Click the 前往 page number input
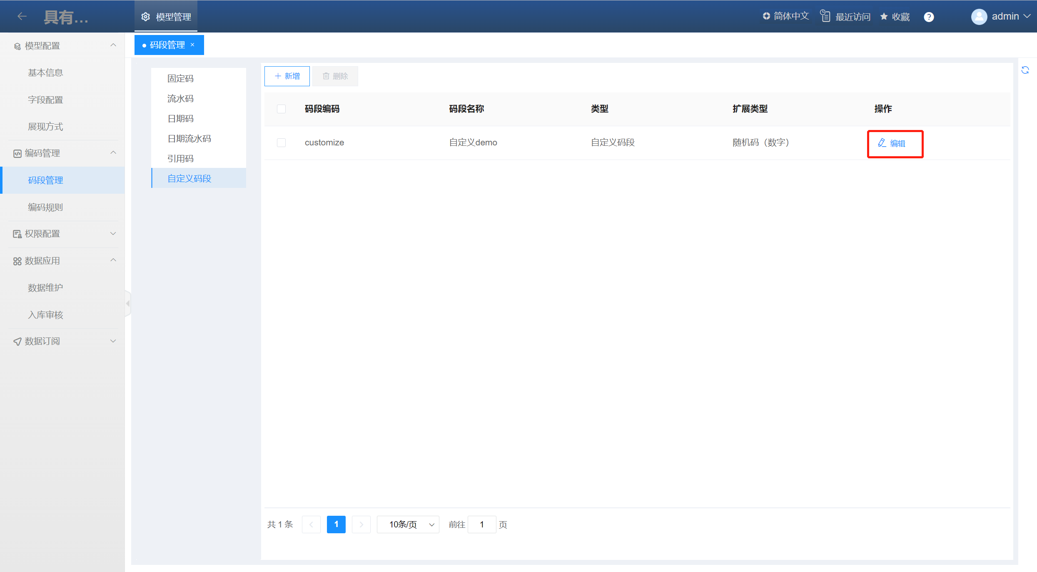Screen dimensions: 1037x572 coord(482,525)
